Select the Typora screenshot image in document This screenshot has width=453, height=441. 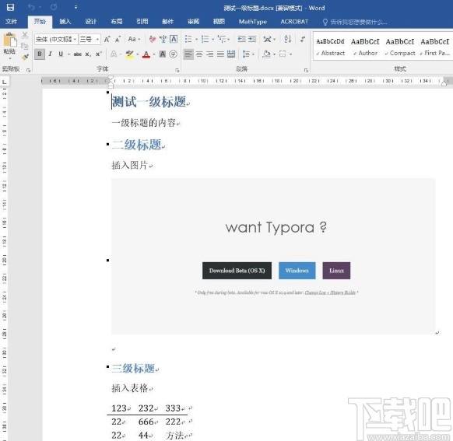(x=273, y=256)
